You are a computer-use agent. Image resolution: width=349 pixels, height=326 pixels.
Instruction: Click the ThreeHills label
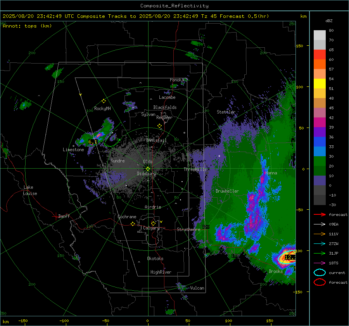point(195,169)
